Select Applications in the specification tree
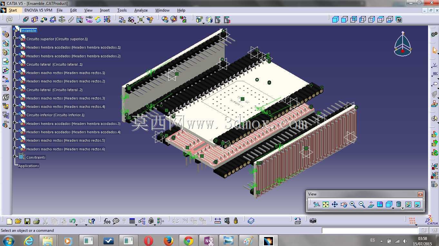 point(29,166)
